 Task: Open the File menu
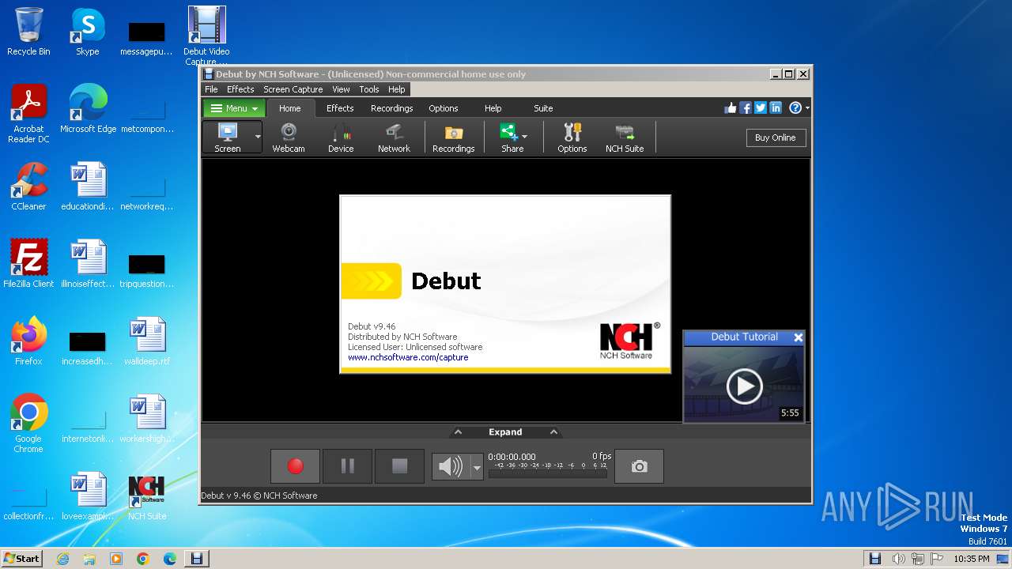pos(211,89)
